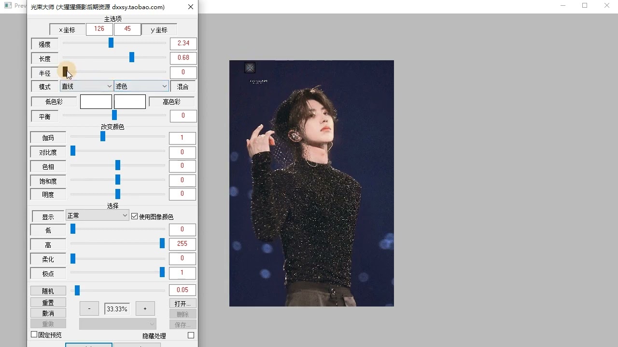Click the 撤消 undo button
The width and height of the screenshot is (618, 347).
(x=48, y=313)
